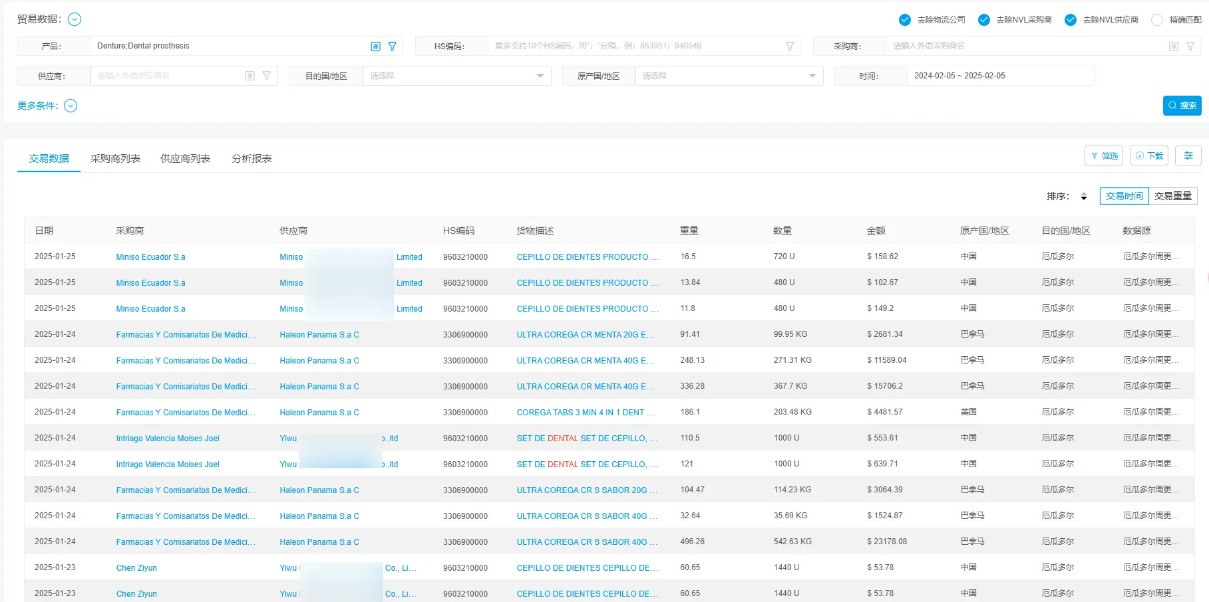Viewport: 1209px width, 602px height.
Task: Uncheck 去除NVL采购商 checkbox
Action: pos(983,20)
